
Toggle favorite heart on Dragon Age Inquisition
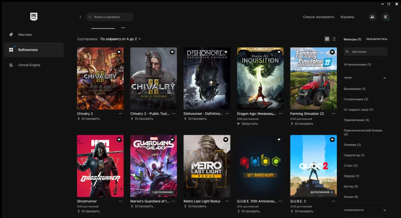[x=279, y=52]
